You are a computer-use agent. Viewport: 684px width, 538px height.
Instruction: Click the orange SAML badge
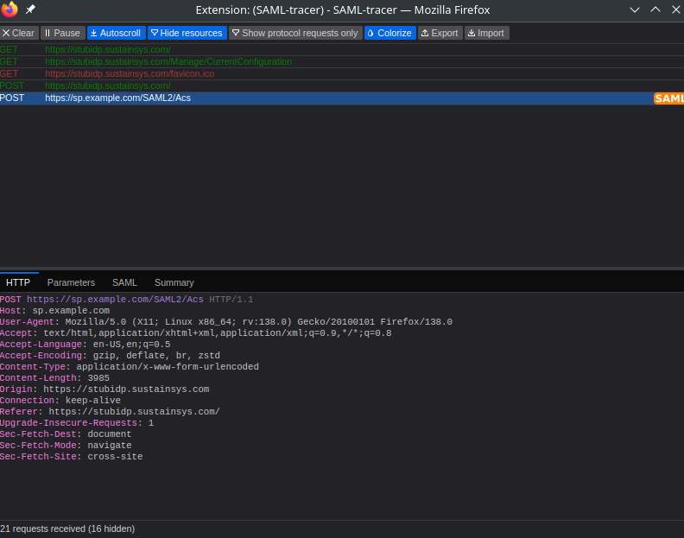(x=668, y=98)
